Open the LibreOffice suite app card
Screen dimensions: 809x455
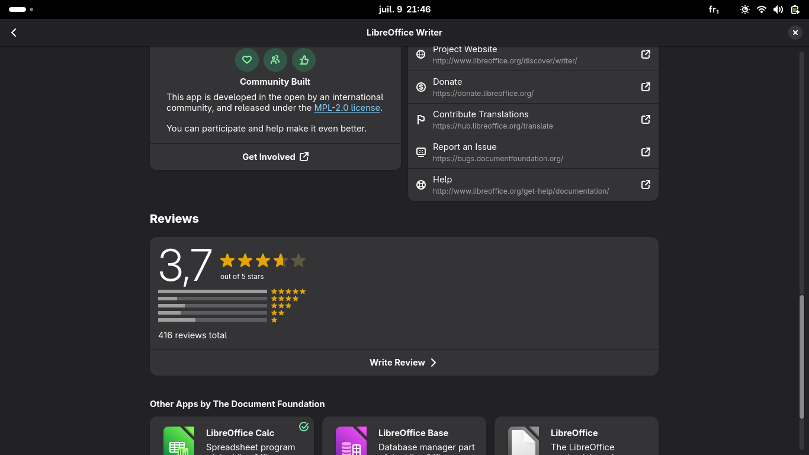pos(576,436)
